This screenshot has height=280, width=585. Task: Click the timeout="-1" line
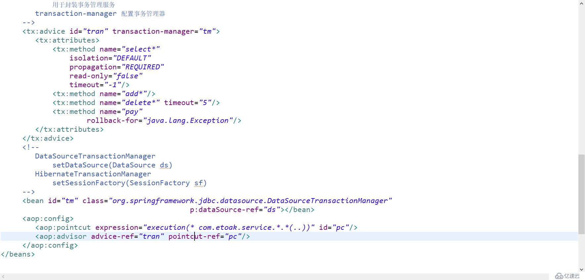coord(99,85)
